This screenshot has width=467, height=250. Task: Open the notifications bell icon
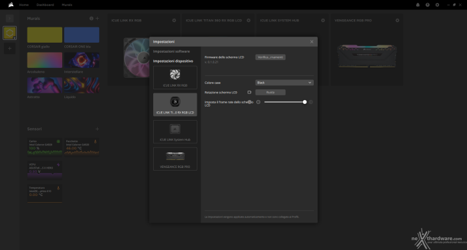click(x=418, y=5)
